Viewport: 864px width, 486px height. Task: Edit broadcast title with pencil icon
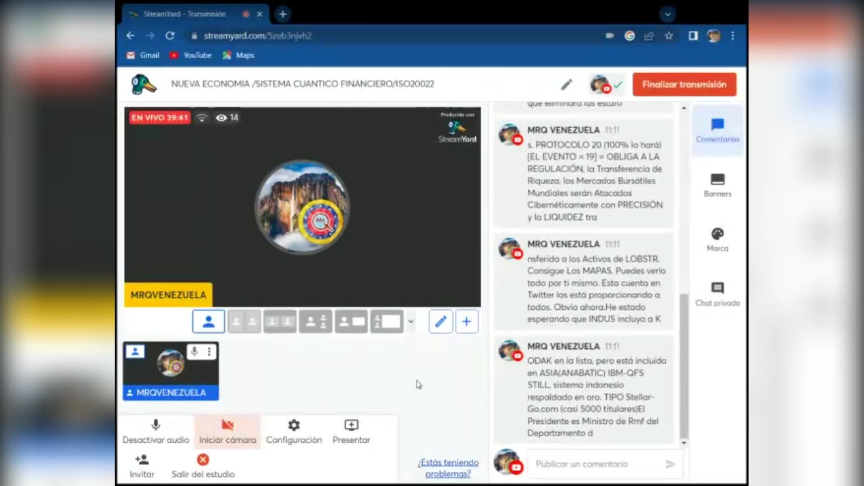coord(566,84)
